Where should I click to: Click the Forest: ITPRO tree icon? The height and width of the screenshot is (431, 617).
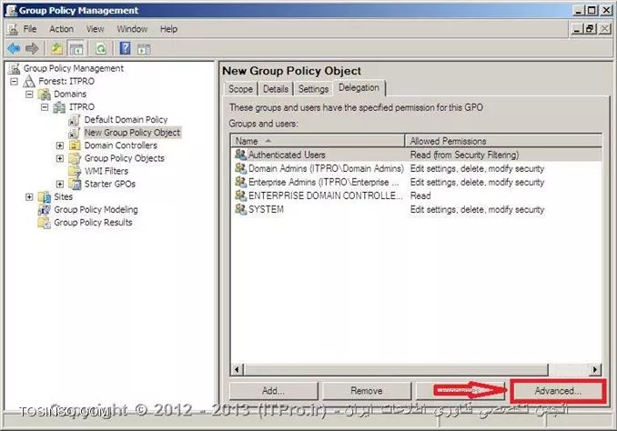click(x=29, y=82)
